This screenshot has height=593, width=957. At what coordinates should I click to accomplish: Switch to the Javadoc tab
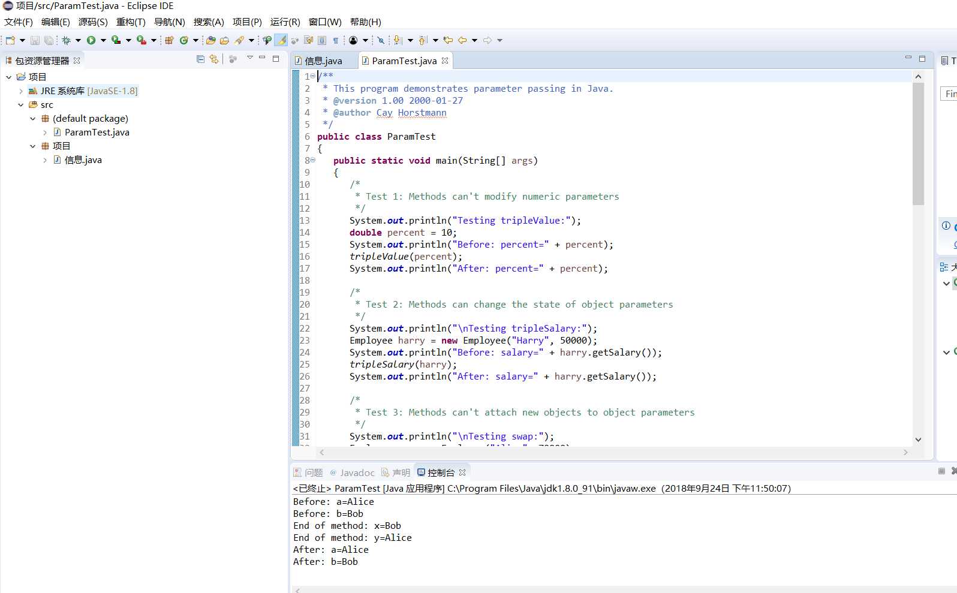[352, 472]
